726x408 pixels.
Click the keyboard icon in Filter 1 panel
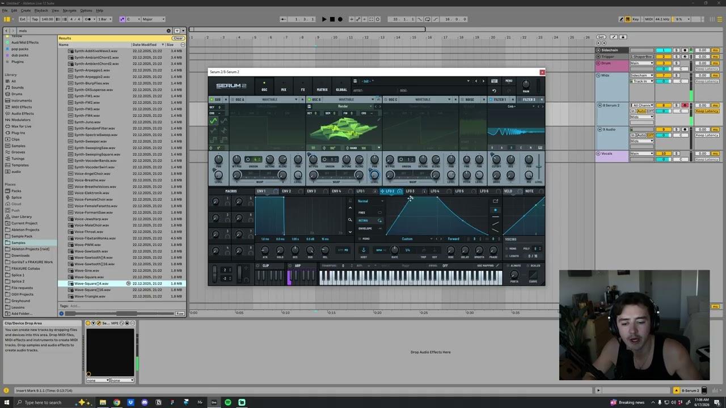(x=540, y=148)
